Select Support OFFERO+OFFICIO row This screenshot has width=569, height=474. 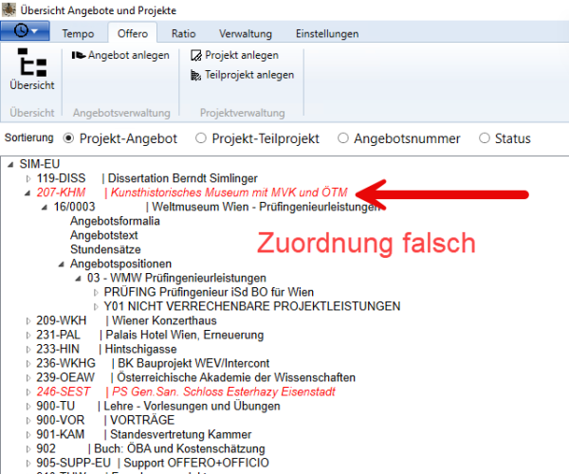click(x=153, y=463)
